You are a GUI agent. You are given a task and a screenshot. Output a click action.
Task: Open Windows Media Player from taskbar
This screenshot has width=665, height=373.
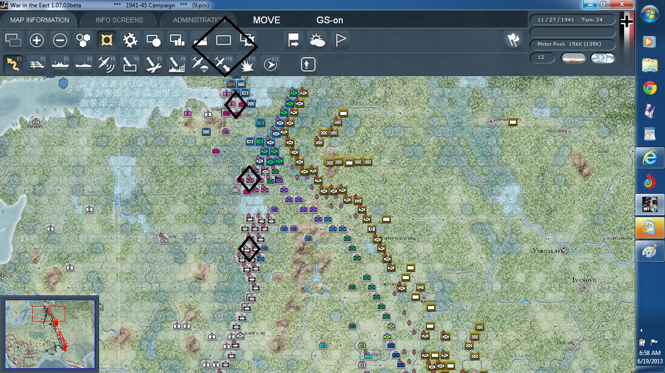point(650,42)
